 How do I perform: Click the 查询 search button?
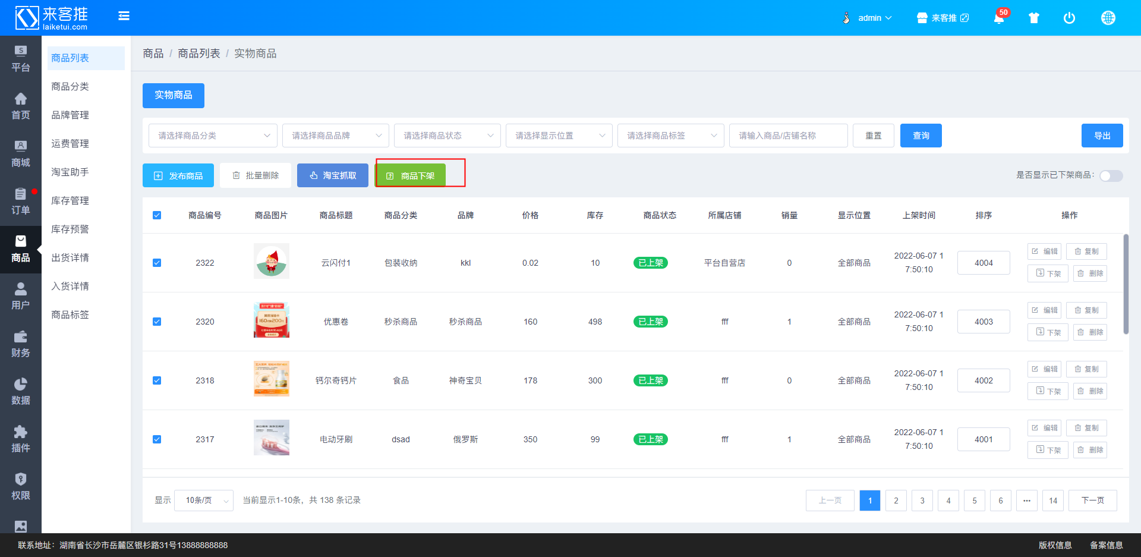click(x=921, y=136)
